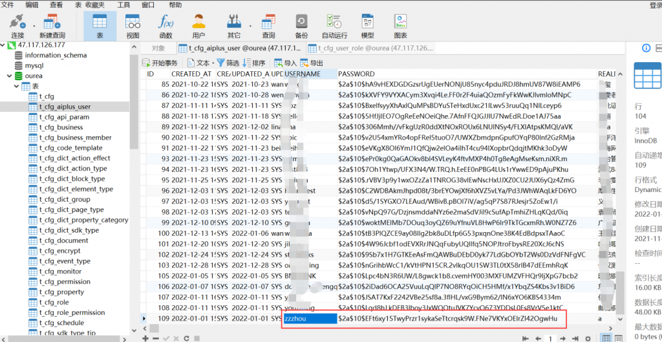Image resolution: width=662 pixels, height=342 pixels.
Task: Open the 帮助 menu
Action: pos(175,5)
